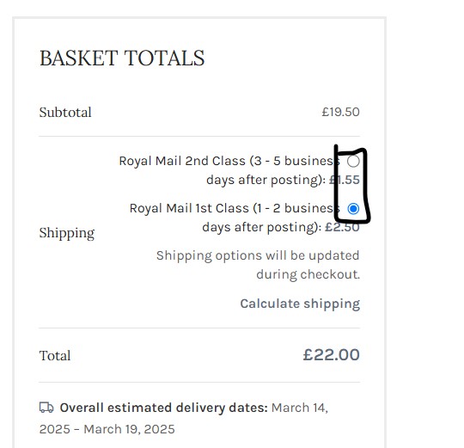Image resolution: width=464 pixels, height=448 pixels.
Task: Click the BASKET TOTALS heading
Action: [x=122, y=58]
